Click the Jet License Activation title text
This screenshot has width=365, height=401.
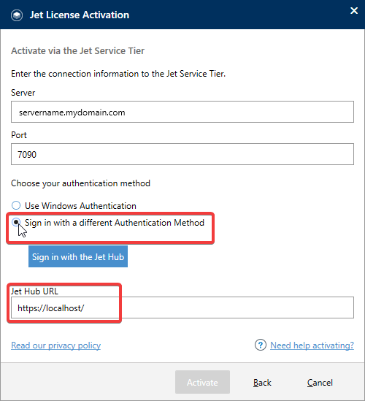coord(80,15)
